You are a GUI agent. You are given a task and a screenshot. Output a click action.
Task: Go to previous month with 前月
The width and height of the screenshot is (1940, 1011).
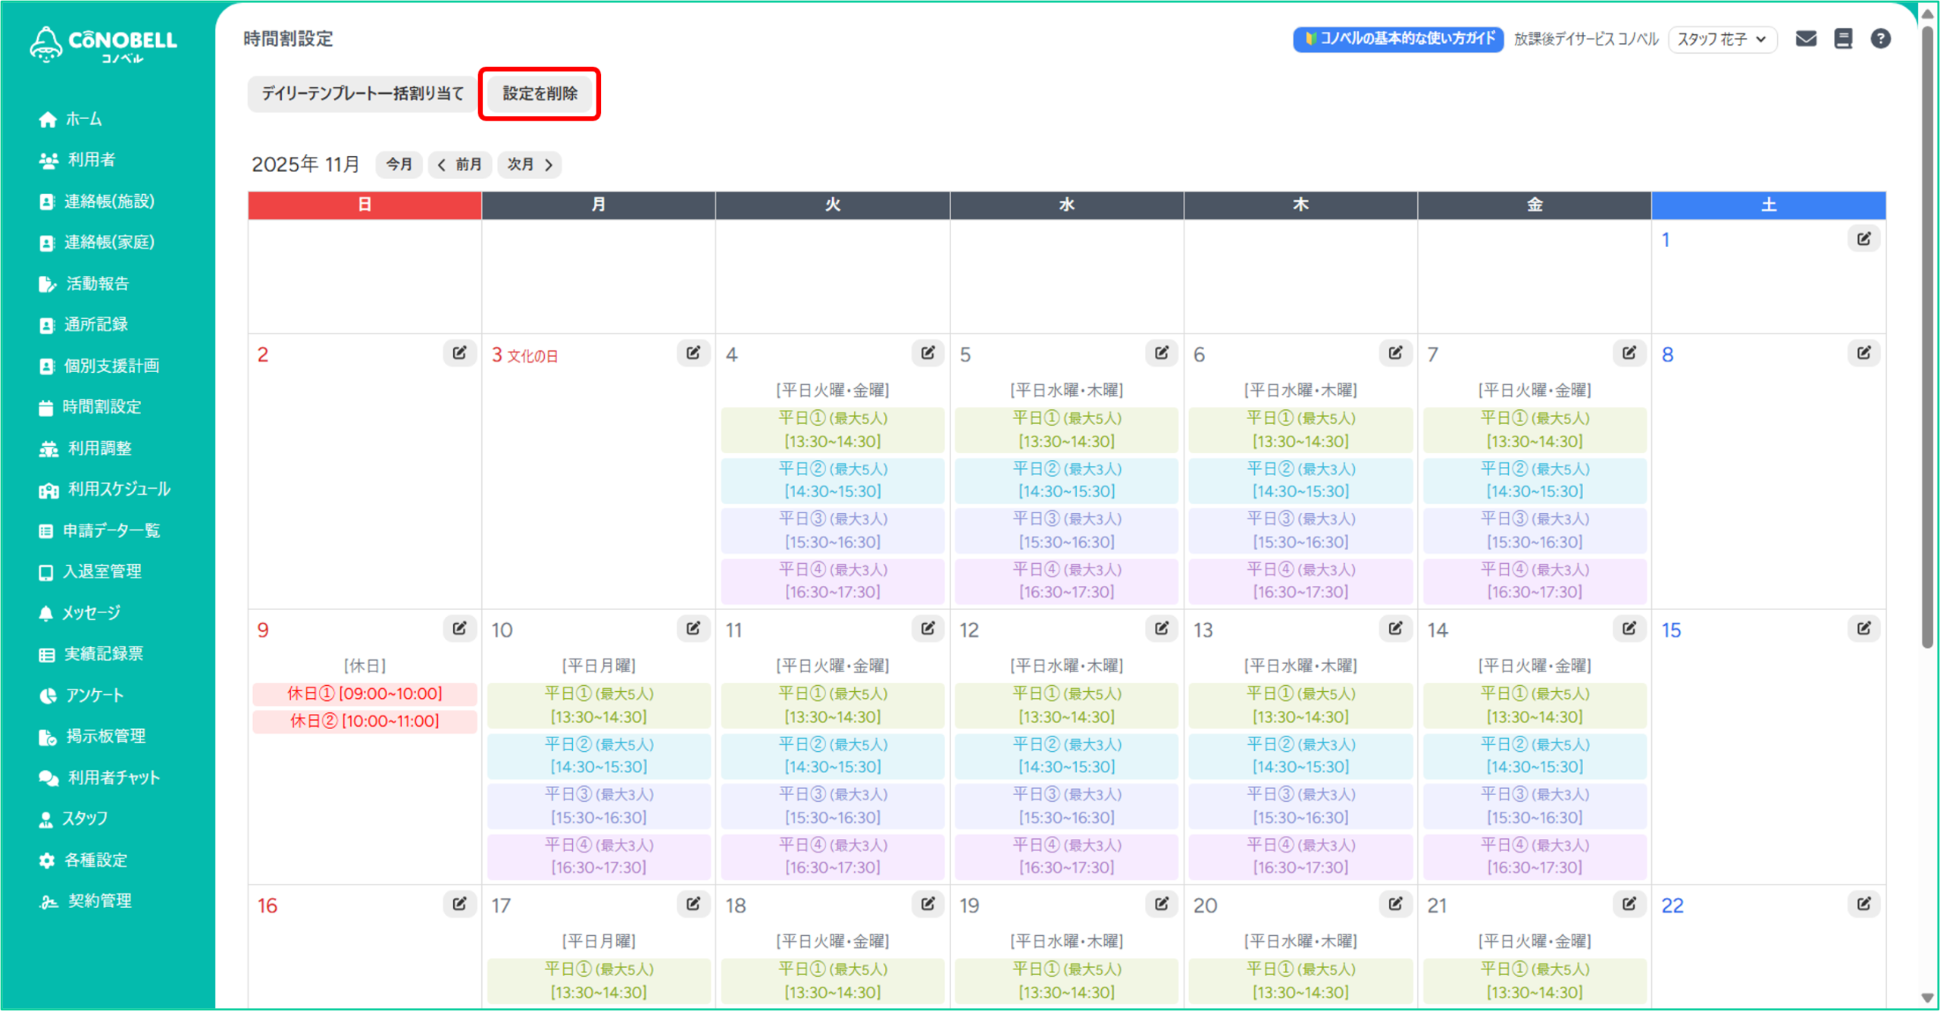(x=460, y=164)
